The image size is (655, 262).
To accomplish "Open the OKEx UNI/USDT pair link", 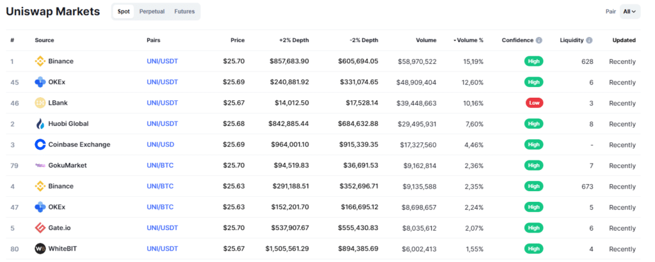I will (x=162, y=82).
